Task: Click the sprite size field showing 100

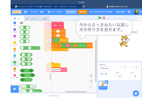Action: pyautogui.click(x=120, y=76)
